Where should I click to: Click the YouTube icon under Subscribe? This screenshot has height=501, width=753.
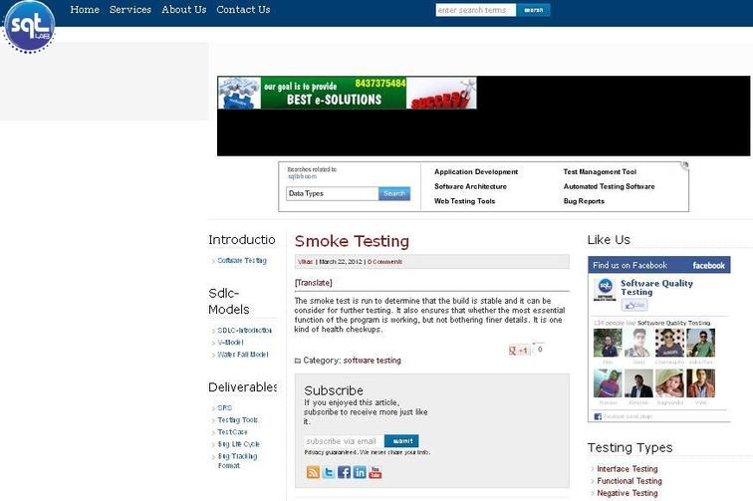click(376, 472)
